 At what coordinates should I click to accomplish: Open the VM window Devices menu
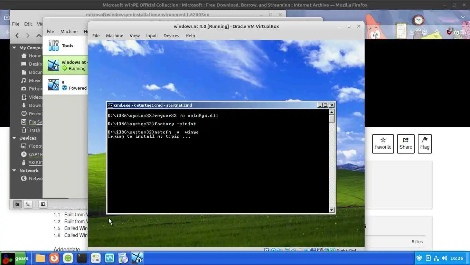tap(171, 36)
